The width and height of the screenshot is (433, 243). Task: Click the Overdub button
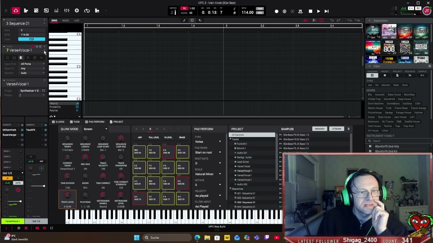284,11
